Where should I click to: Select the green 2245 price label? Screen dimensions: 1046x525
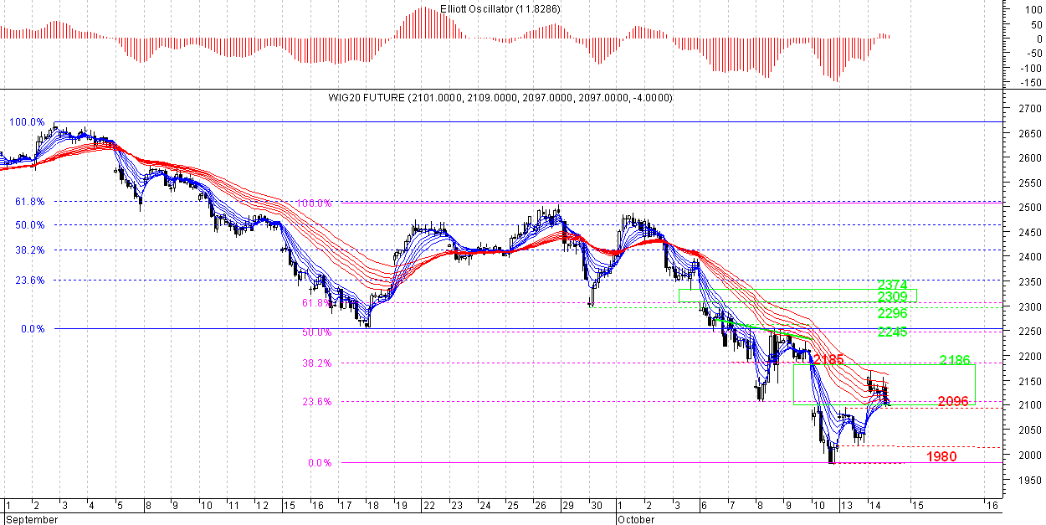(x=893, y=332)
